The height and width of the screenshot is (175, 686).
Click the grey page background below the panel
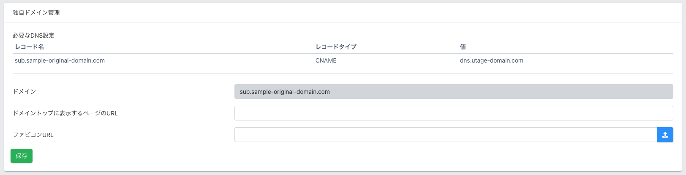click(x=343, y=173)
